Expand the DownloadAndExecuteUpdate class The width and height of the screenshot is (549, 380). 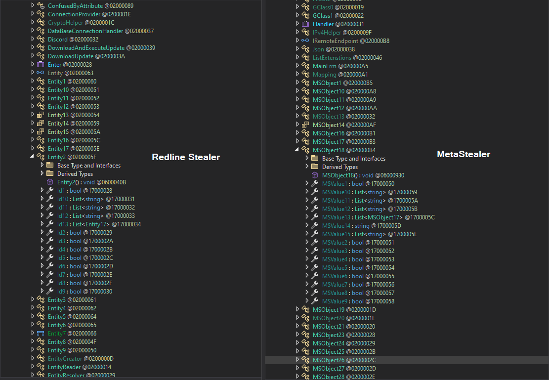pyautogui.click(x=33, y=47)
